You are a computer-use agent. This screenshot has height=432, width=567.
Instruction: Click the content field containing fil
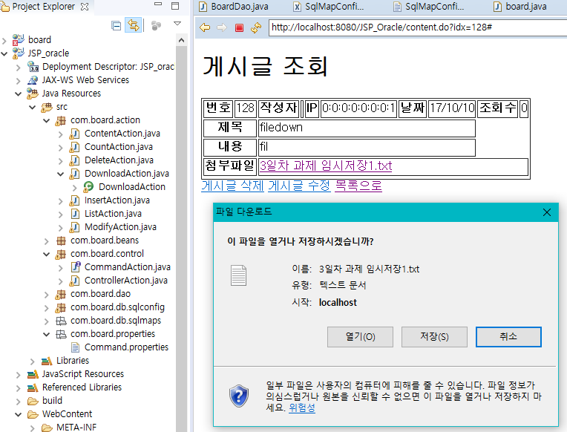[367, 147]
